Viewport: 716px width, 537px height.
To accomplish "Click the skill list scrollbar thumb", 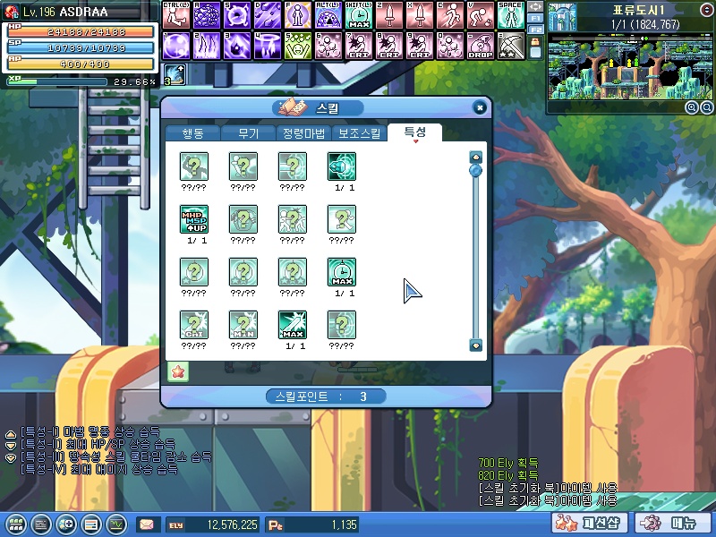I will [x=476, y=171].
